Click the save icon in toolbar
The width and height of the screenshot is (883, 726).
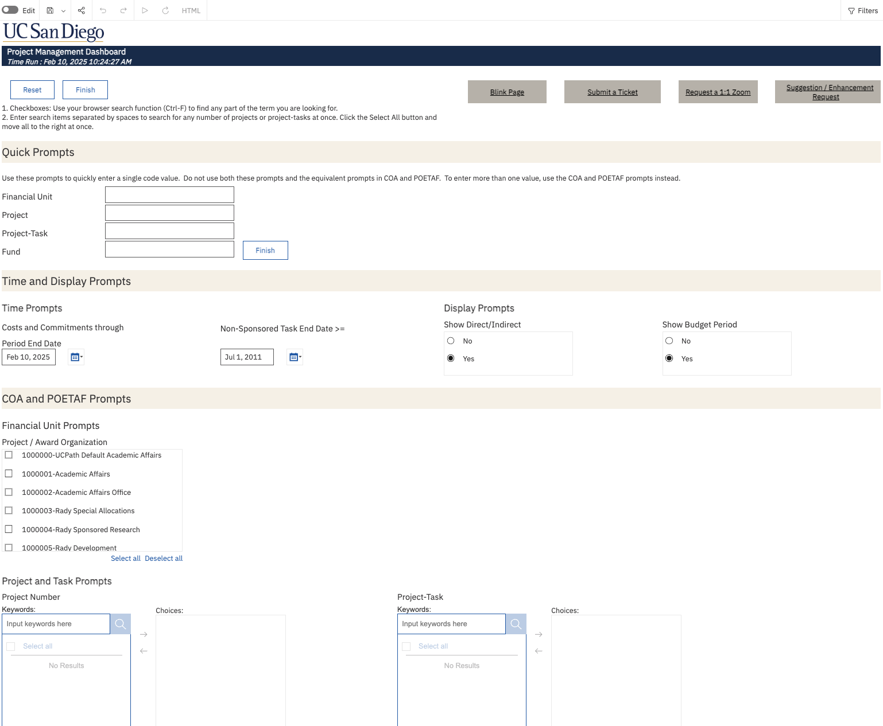[x=50, y=10]
